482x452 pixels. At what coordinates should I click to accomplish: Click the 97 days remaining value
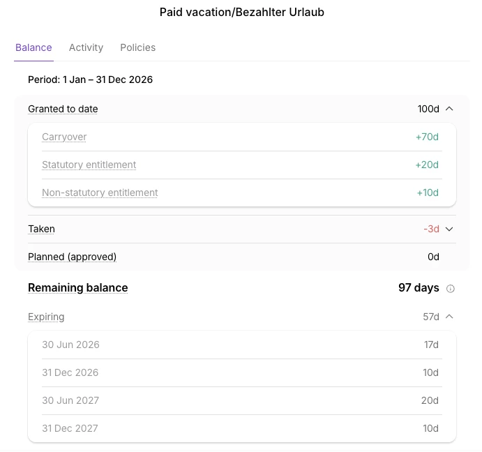419,287
